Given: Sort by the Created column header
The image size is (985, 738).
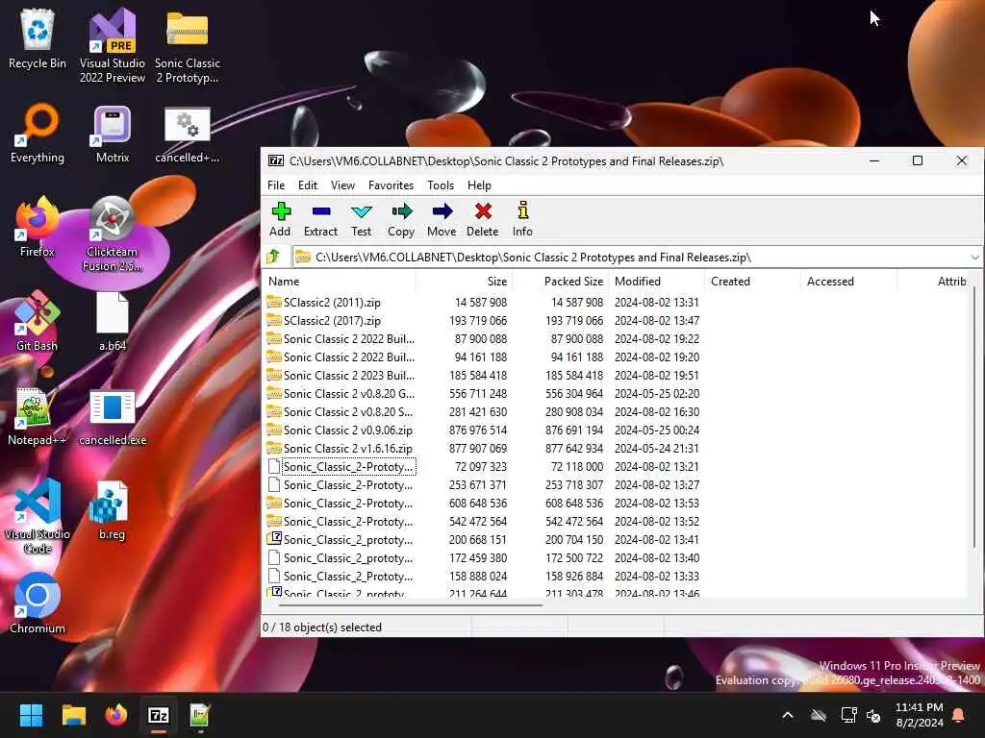Looking at the screenshot, I should (x=753, y=282).
